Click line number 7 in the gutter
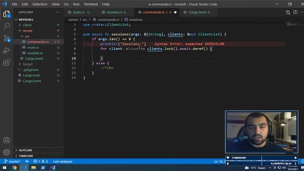The height and width of the screenshot is (171, 304). 75,44
